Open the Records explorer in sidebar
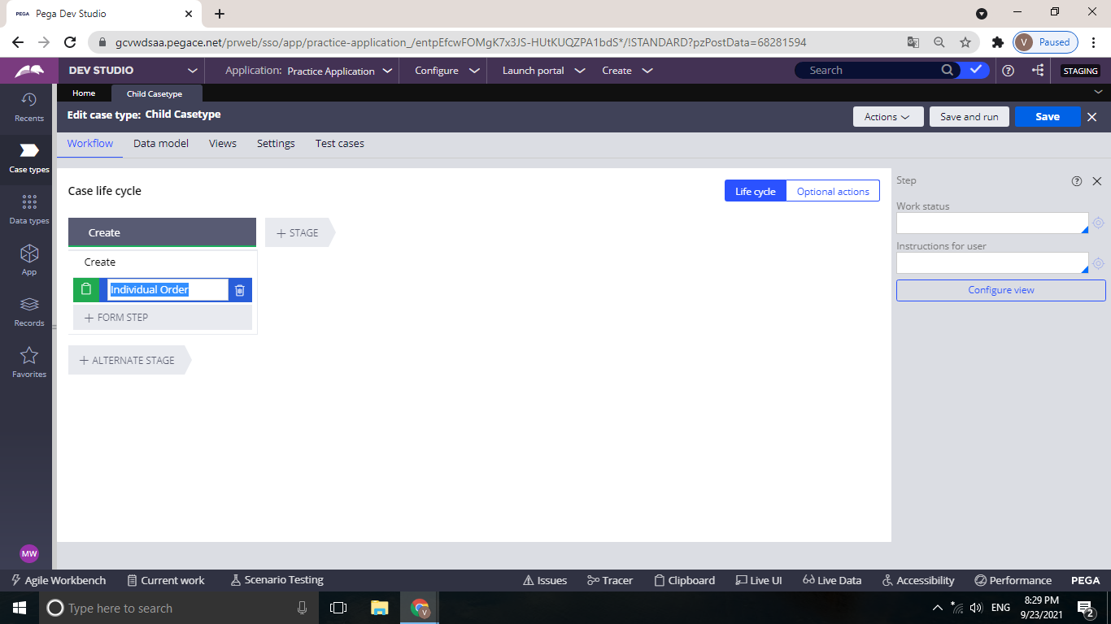This screenshot has height=624, width=1111. (x=29, y=312)
